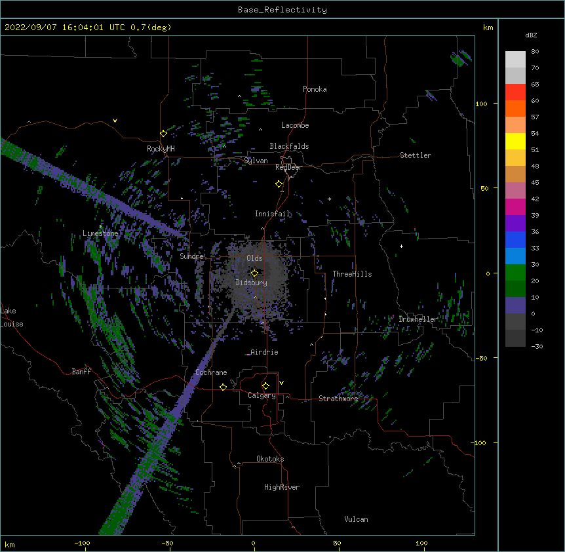Click the Lake Louise label

pyautogui.click(x=10, y=317)
